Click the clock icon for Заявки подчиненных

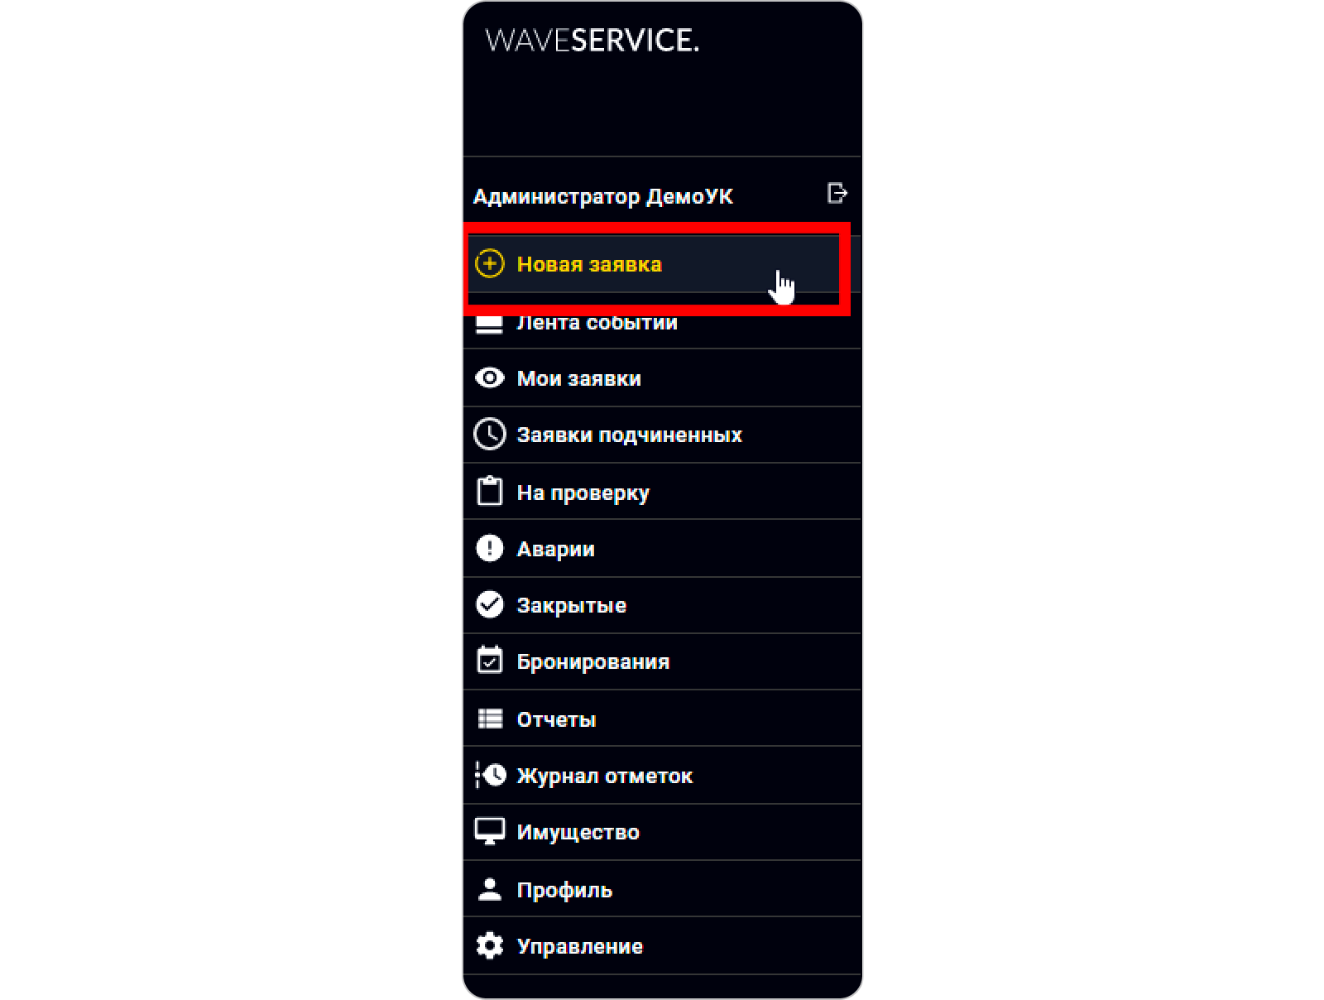[x=489, y=435]
